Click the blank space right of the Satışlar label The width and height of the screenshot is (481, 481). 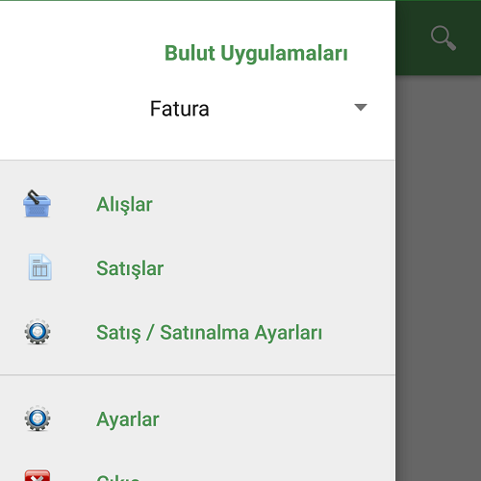[x=279, y=268]
